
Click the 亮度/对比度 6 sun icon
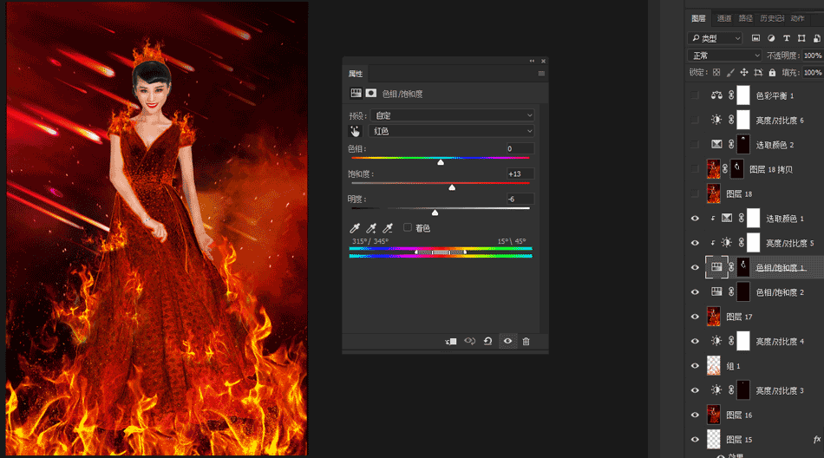coord(716,120)
